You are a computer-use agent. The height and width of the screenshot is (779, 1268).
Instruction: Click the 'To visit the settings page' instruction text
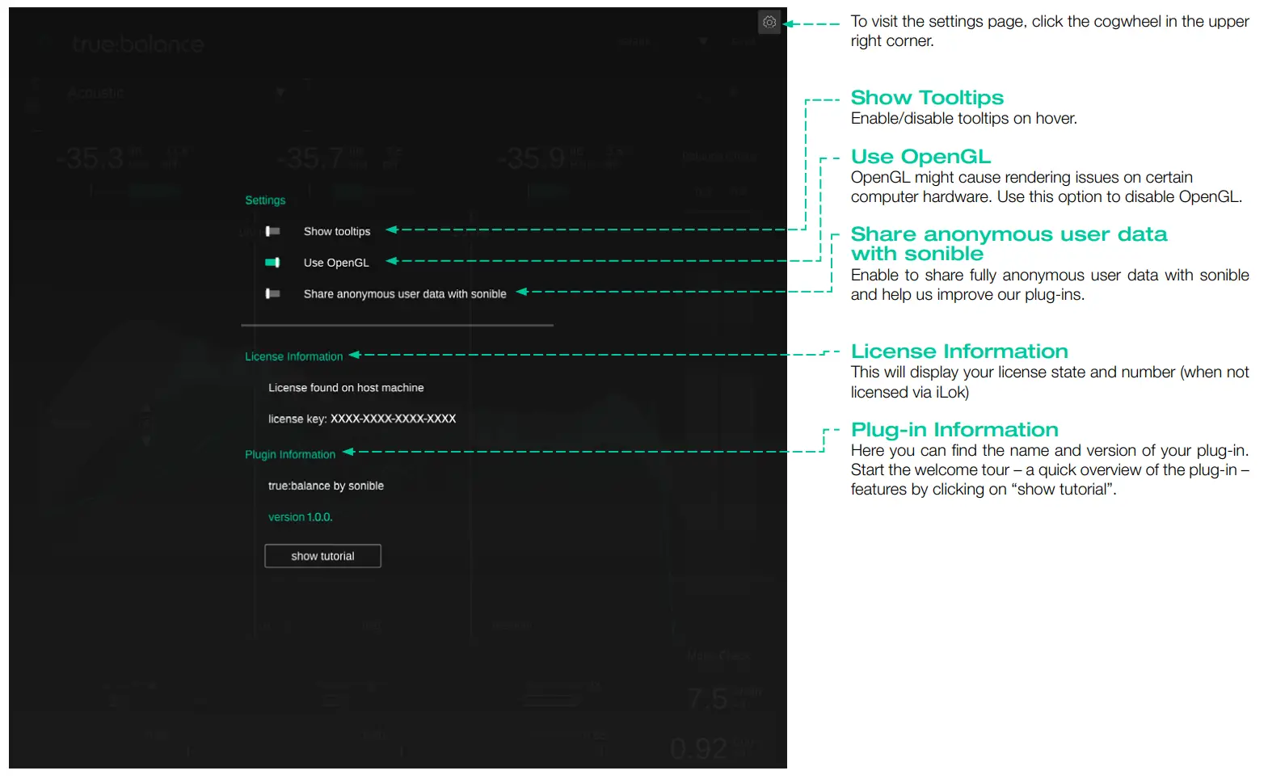pos(1050,32)
